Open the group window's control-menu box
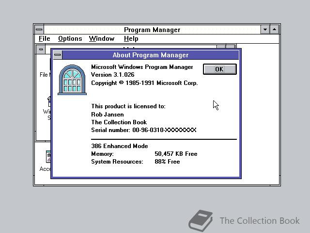The width and height of the screenshot is (310, 233). coord(41,50)
